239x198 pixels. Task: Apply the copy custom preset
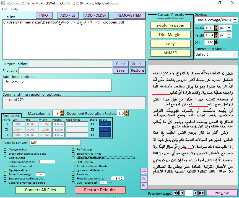pyautogui.click(x=170, y=44)
